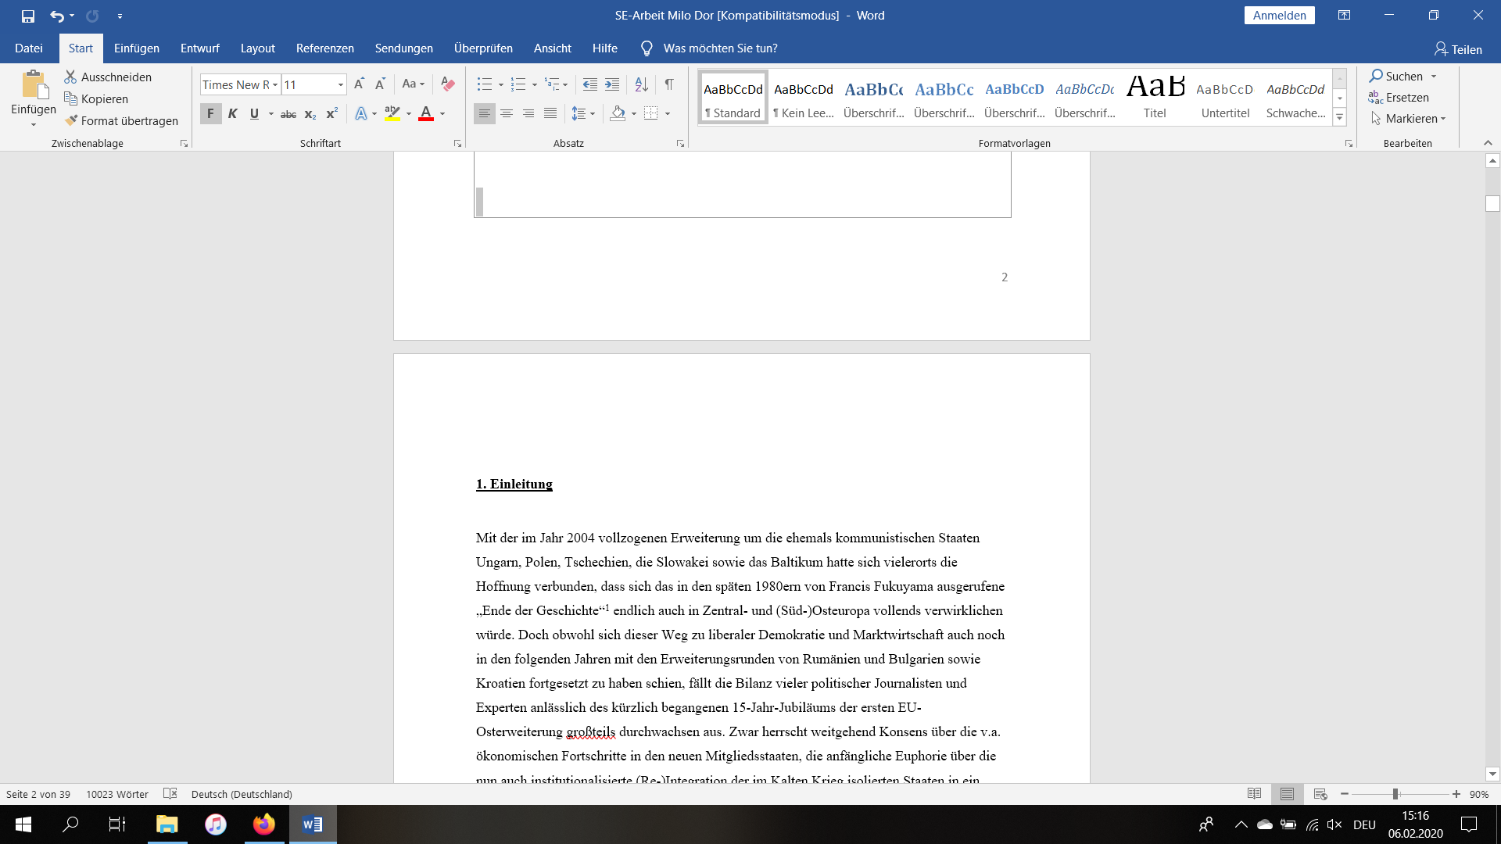Click the justify text alignment icon
The width and height of the screenshot is (1501, 844).
(550, 113)
